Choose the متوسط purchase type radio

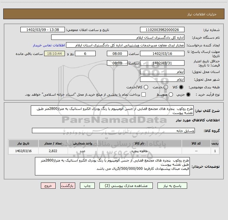tap(171, 94)
